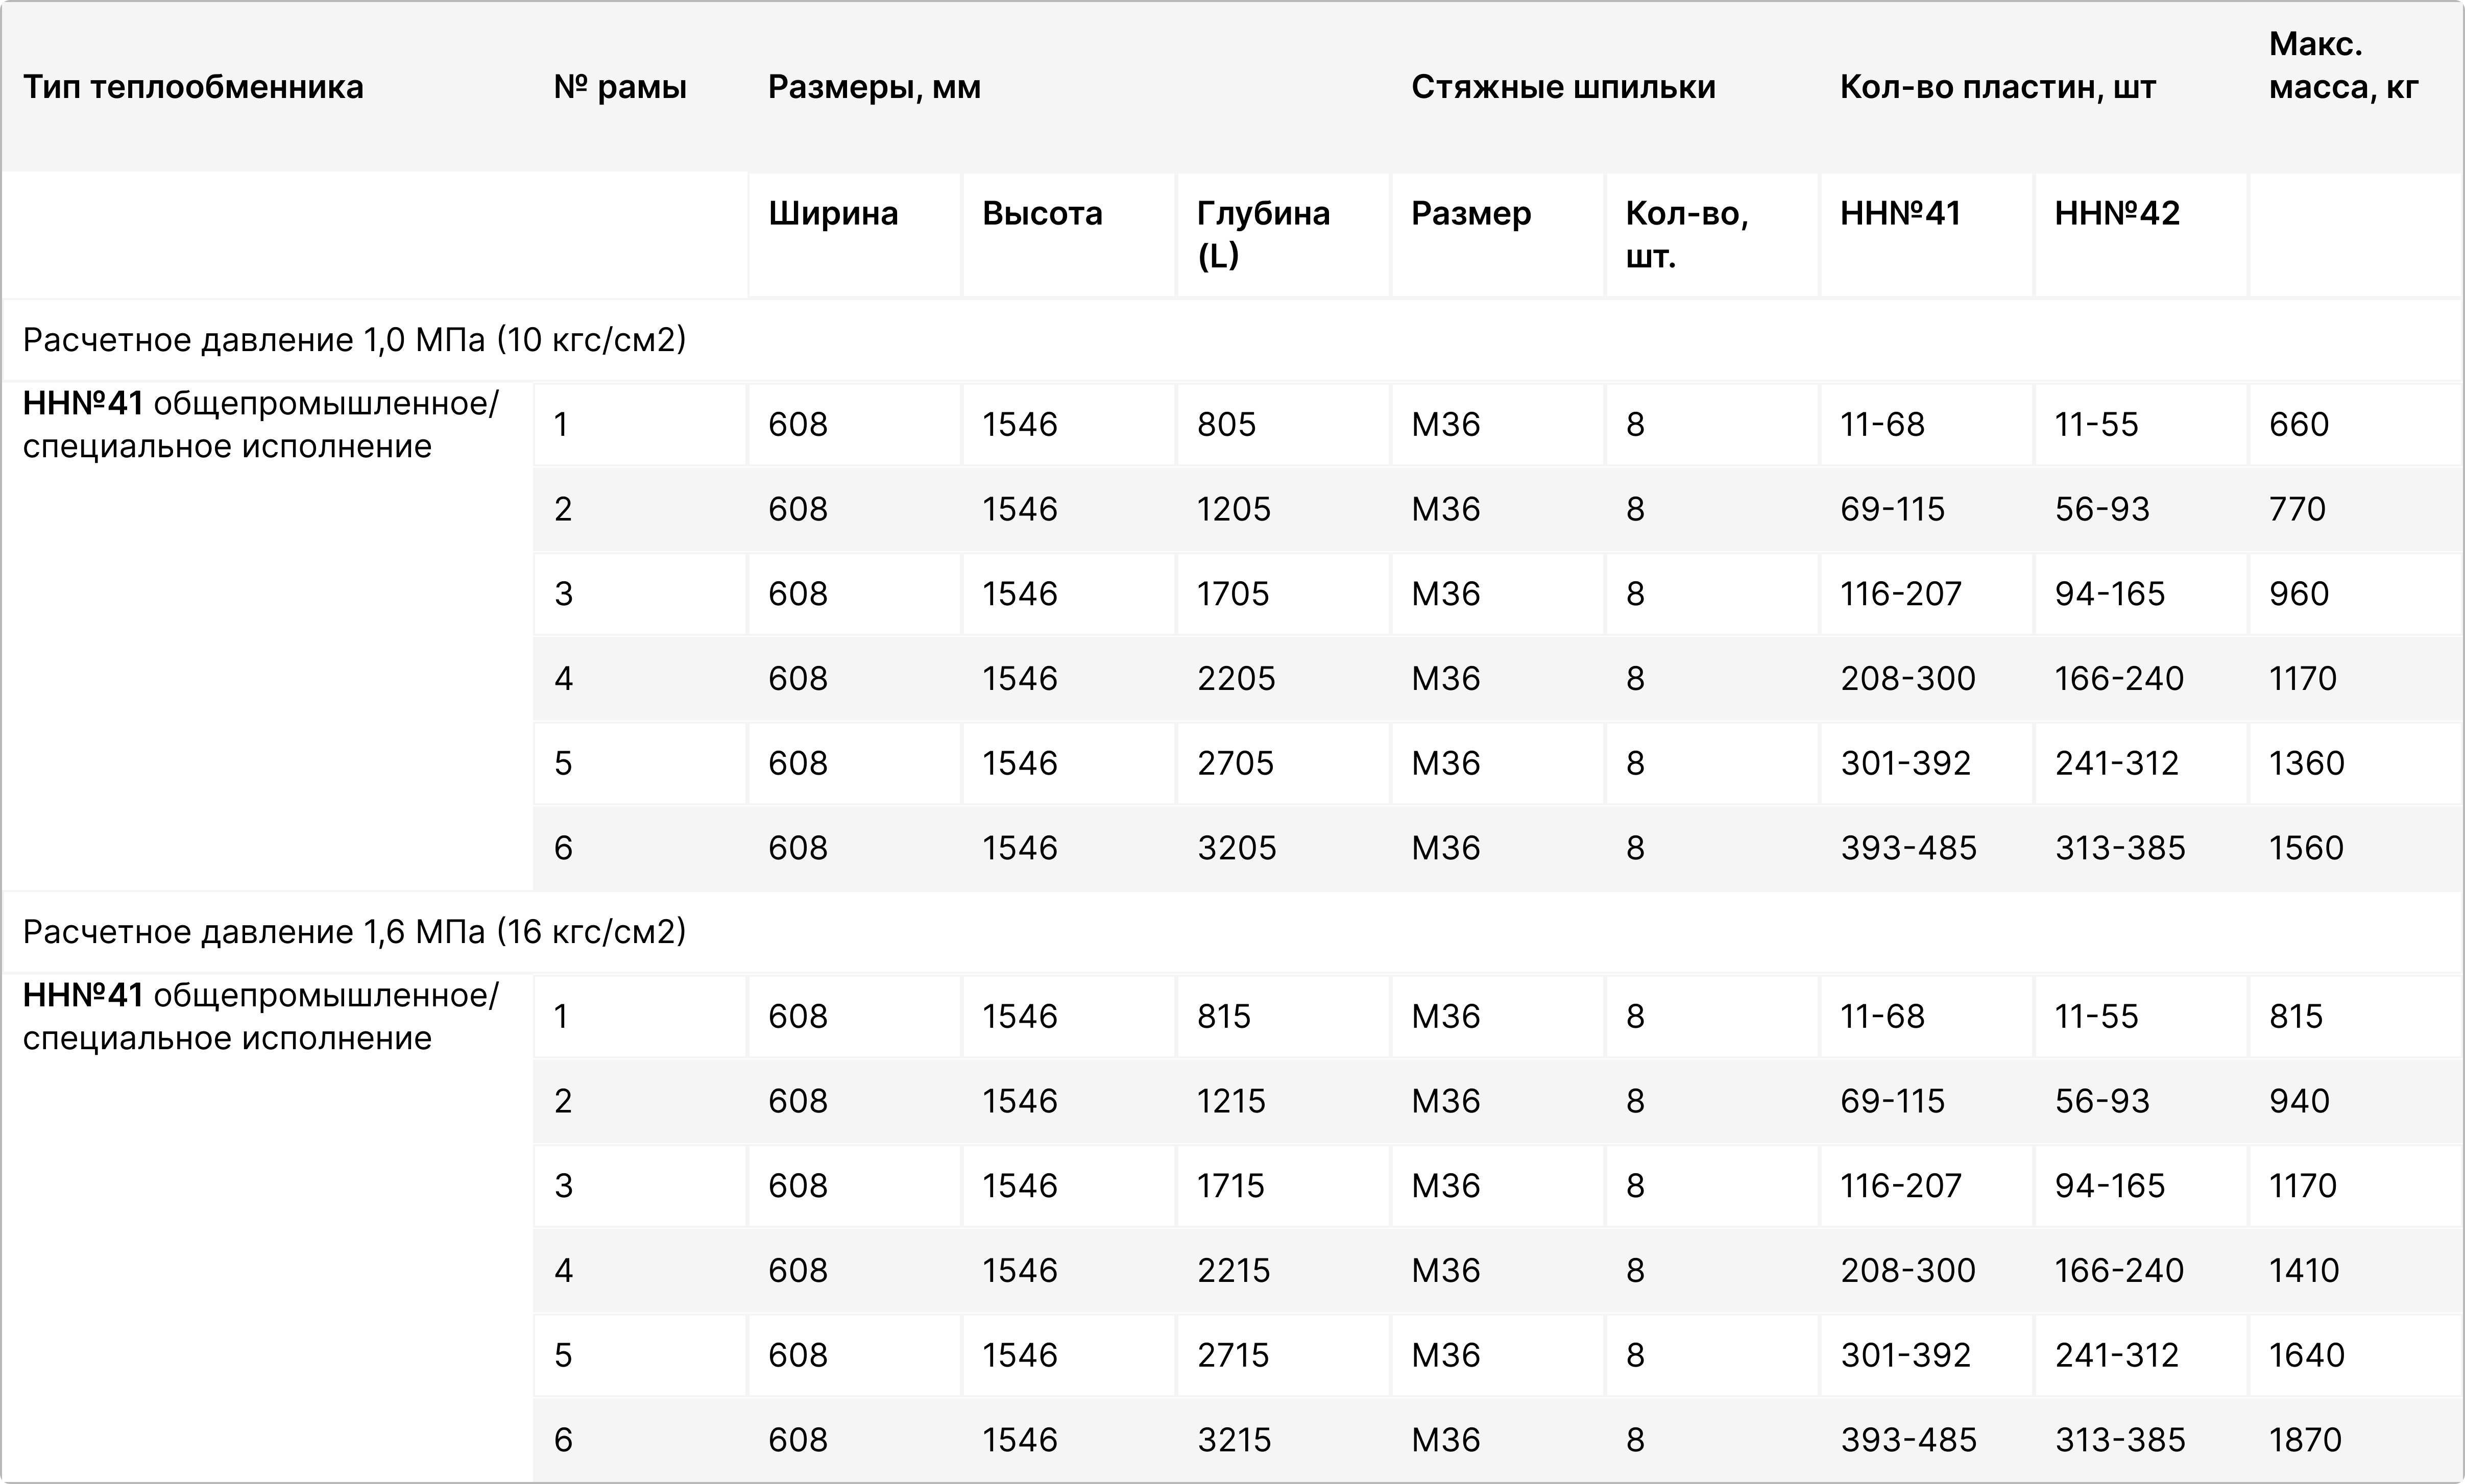2465x1484 pixels.
Task: Click depth value 805 cell
Action: coord(1226,424)
